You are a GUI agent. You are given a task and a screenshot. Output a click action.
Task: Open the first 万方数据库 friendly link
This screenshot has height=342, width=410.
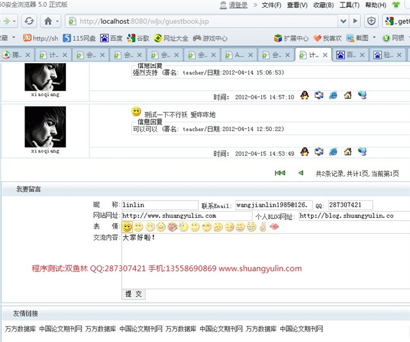pyautogui.click(x=20, y=329)
